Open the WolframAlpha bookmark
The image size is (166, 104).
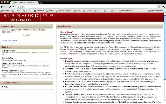click(126, 11)
